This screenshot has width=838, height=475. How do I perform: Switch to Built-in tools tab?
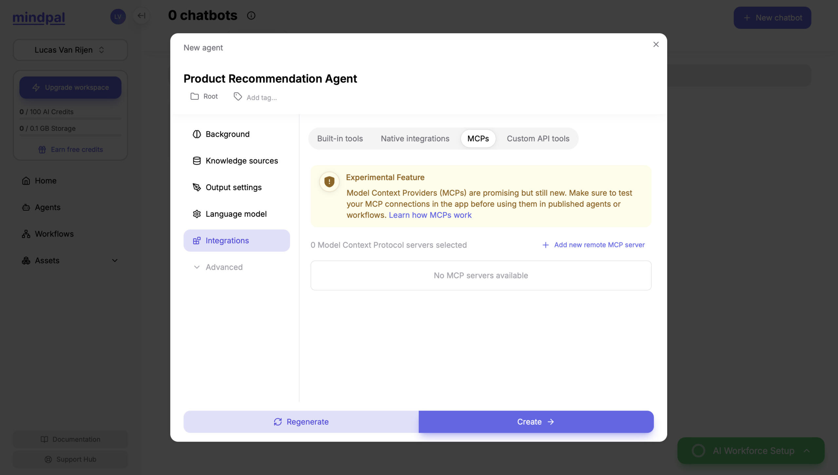coord(340,138)
